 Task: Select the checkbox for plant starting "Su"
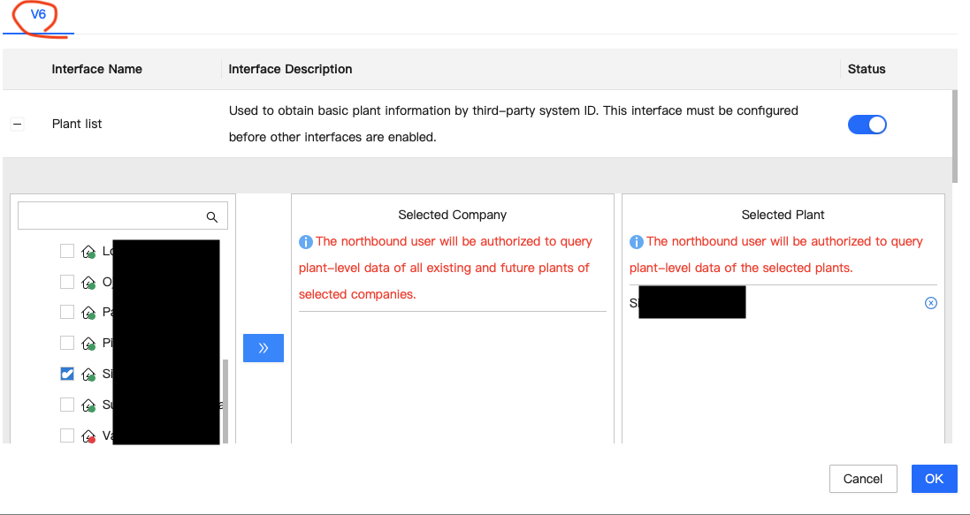pos(67,405)
